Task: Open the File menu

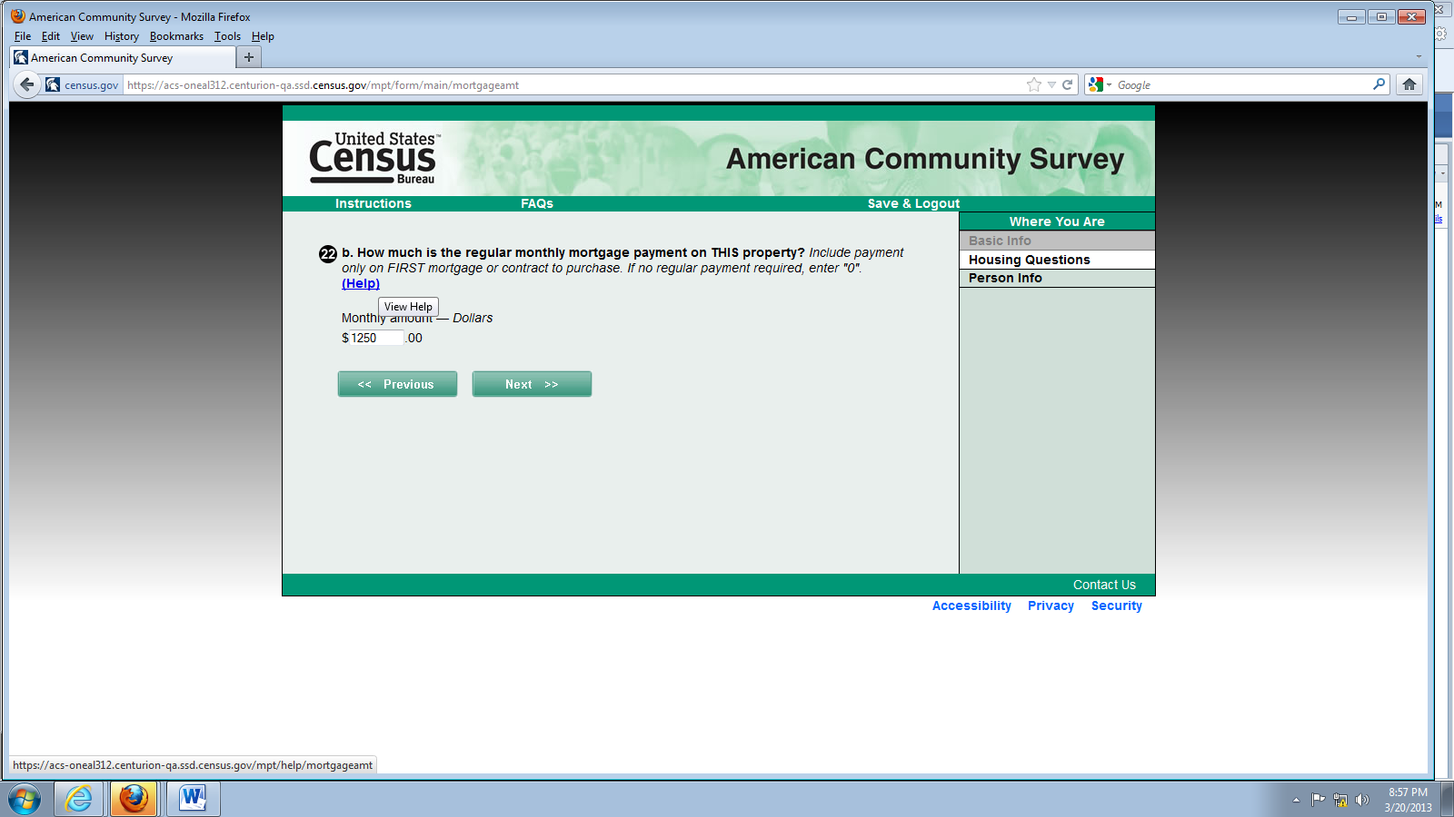Action: click(23, 36)
